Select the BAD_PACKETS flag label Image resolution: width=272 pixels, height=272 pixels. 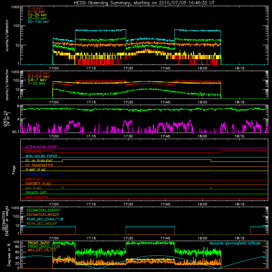pyautogui.click(x=37, y=197)
